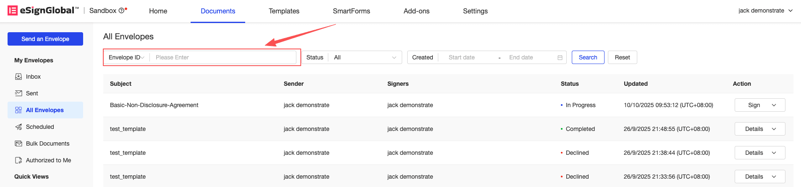
Task: Go to the Settings tab
Action: (x=475, y=11)
